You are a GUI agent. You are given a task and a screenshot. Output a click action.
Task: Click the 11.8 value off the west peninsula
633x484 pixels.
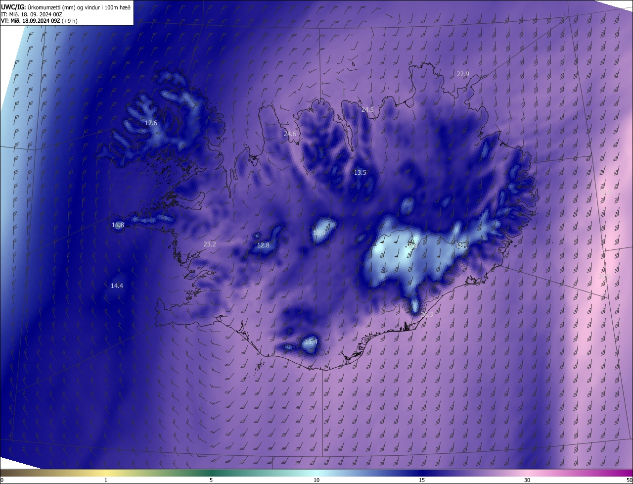[x=118, y=225]
